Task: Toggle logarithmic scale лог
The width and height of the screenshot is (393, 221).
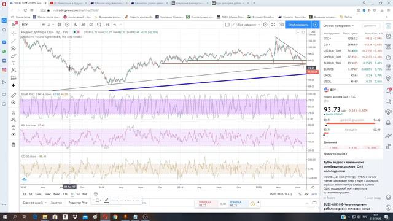Action: (306, 194)
